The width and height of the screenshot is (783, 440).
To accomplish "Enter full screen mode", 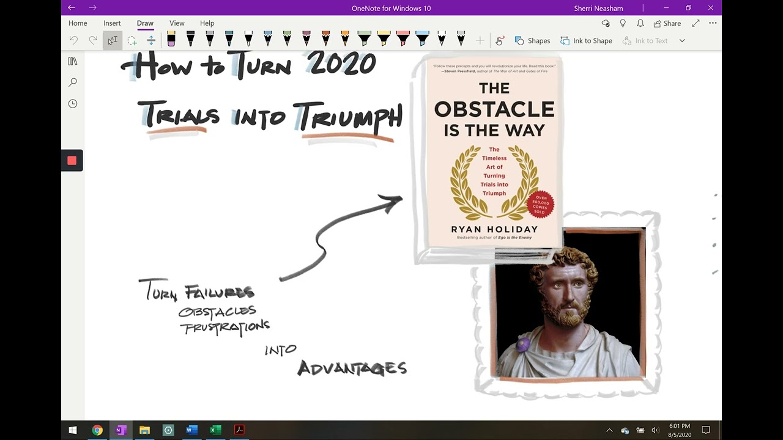I will pos(696,23).
